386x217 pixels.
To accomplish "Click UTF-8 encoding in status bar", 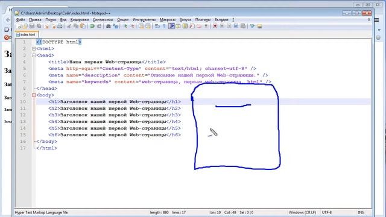I will [x=327, y=212].
